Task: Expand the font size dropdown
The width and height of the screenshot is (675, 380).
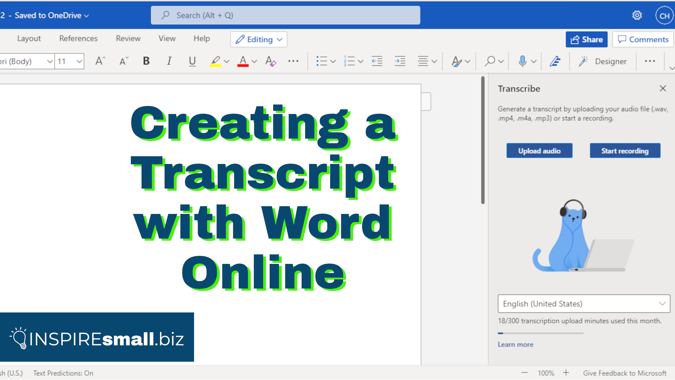Action: coord(79,61)
